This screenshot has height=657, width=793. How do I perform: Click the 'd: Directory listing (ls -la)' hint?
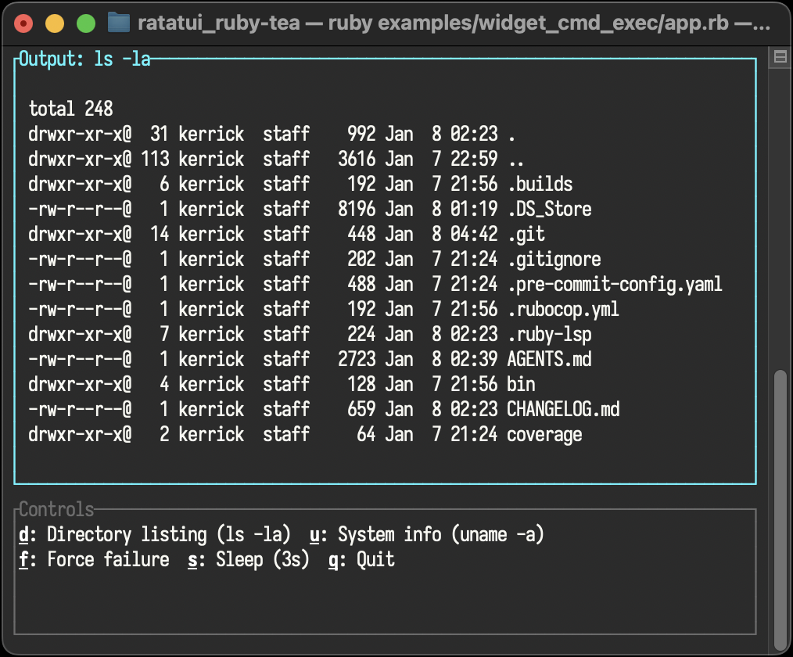click(x=155, y=535)
